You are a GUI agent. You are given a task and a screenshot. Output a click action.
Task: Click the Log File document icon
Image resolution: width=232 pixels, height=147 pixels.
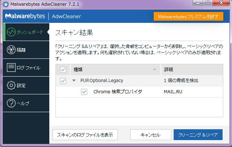pyautogui.click(x=11, y=68)
